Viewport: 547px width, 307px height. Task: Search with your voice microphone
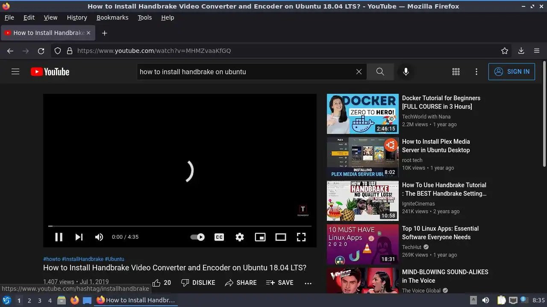point(406,72)
